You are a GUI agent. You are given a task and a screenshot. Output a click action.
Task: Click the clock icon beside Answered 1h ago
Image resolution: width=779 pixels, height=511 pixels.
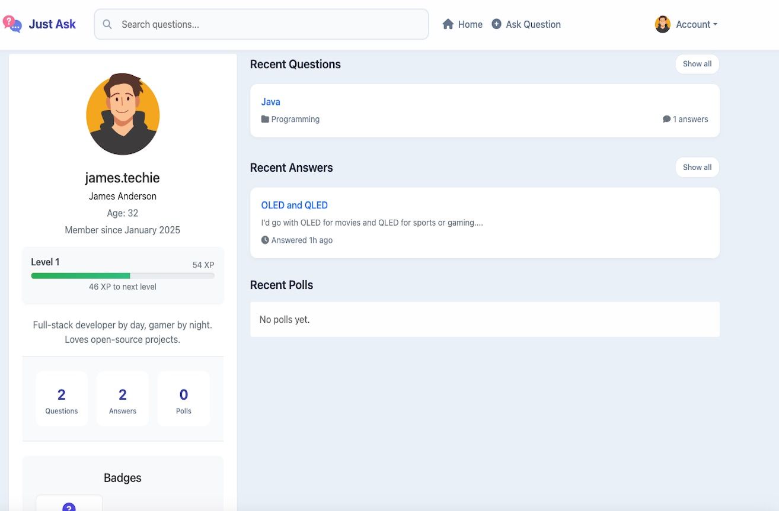point(265,240)
